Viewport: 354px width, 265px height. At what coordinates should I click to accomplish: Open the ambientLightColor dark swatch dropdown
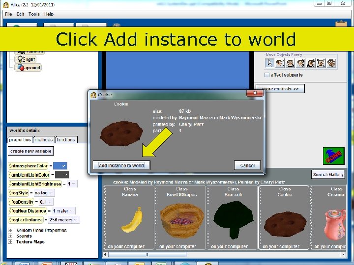(x=62, y=175)
